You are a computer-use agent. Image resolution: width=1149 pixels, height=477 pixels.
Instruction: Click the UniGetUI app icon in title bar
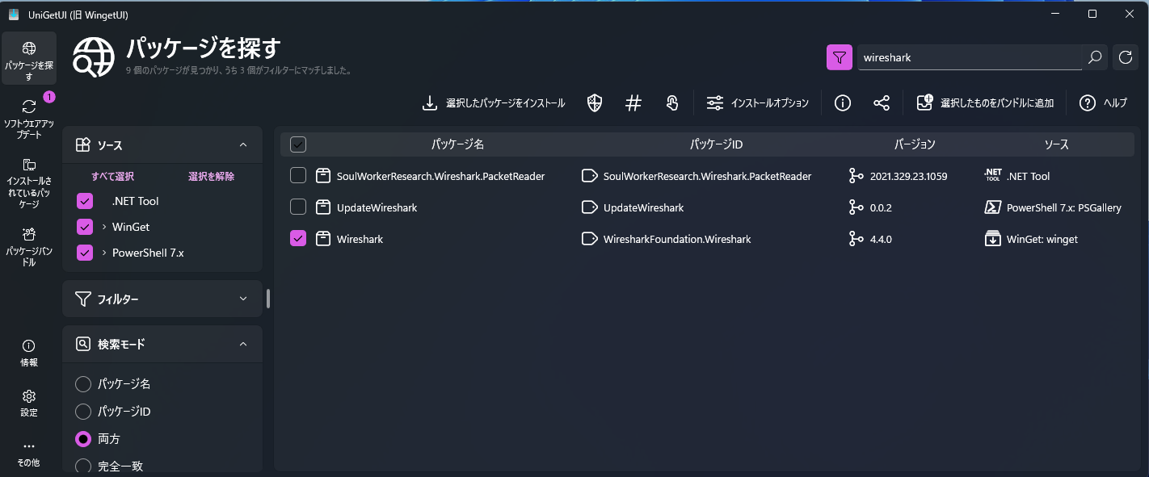(14, 15)
